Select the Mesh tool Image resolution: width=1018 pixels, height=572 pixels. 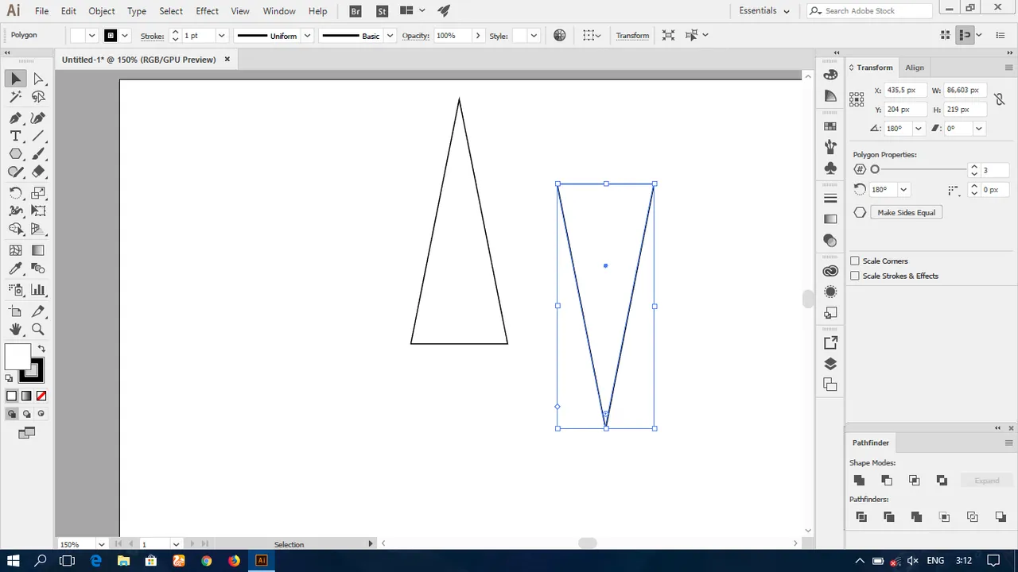click(16, 250)
